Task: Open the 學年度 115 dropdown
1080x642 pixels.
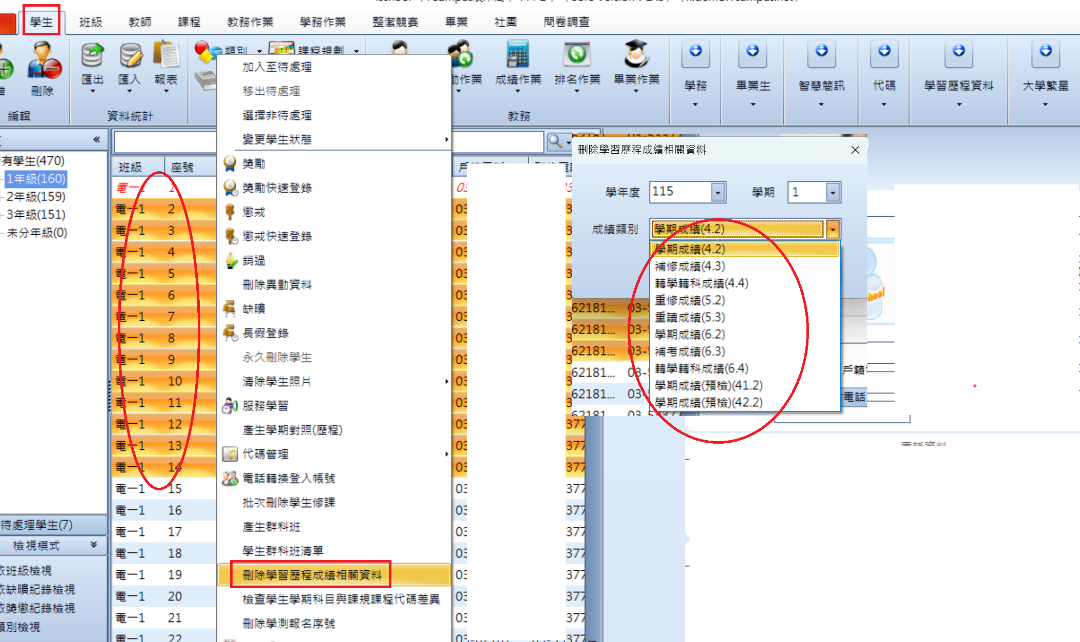Action: pos(718,193)
